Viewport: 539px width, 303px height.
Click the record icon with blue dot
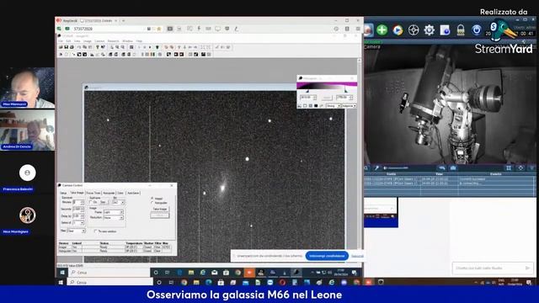pyautogui.click(x=445, y=30)
